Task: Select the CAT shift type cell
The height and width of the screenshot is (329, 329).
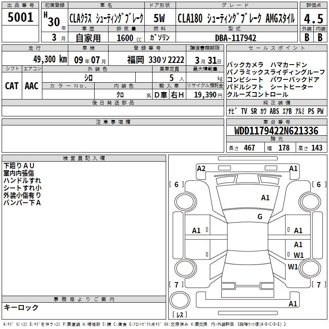Action: click(12, 86)
